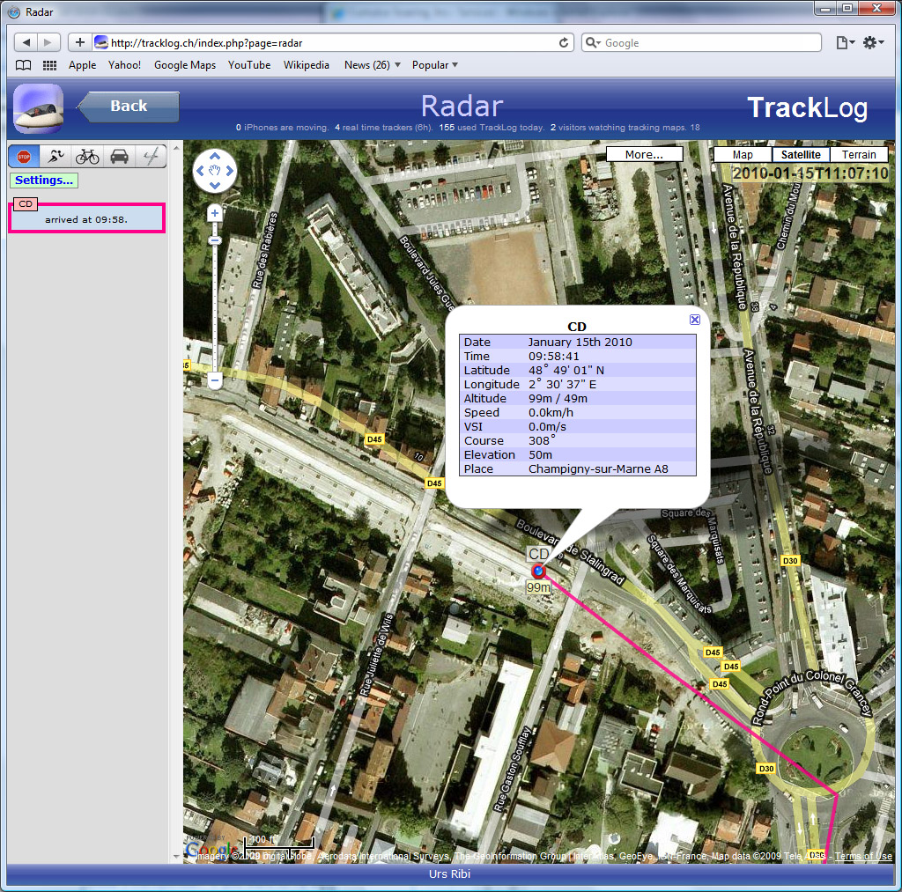Click the 2010-01-15T11:07:10 timestamp

tap(810, 173)
